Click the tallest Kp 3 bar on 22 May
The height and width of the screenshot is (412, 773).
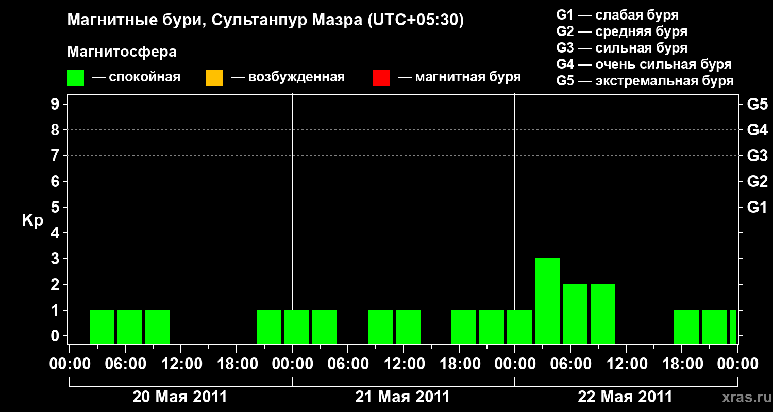point(547,301)
